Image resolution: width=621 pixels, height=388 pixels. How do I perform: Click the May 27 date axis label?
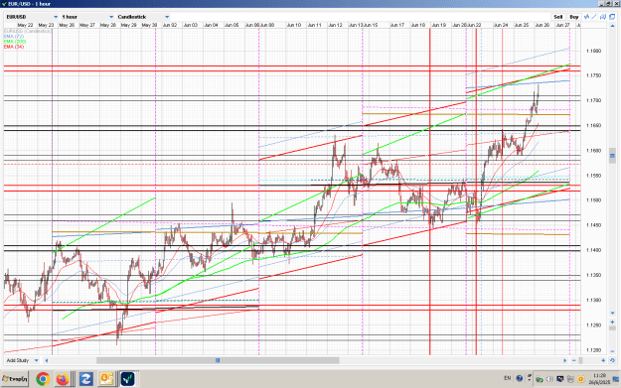click(x=87, y=25)
